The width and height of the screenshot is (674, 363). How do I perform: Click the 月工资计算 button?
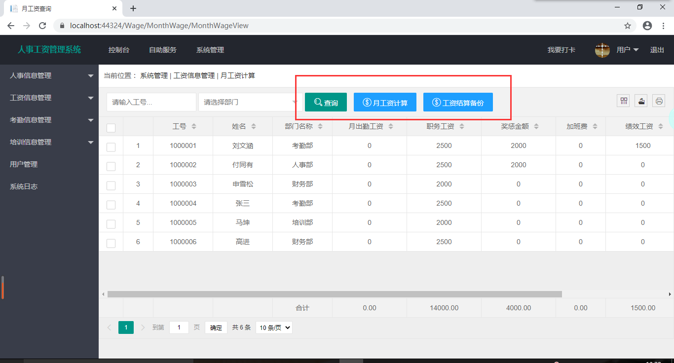click(x=385, y=102)
